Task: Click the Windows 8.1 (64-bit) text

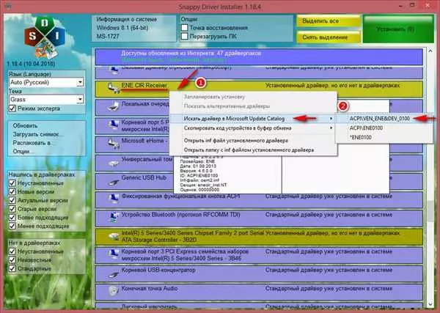Action: 122,28
